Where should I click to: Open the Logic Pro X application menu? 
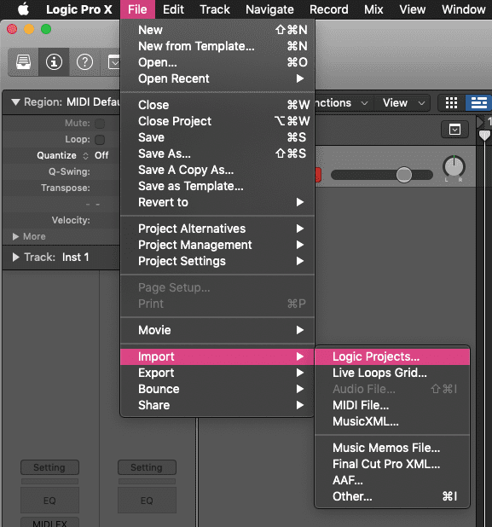click(79, 9)
